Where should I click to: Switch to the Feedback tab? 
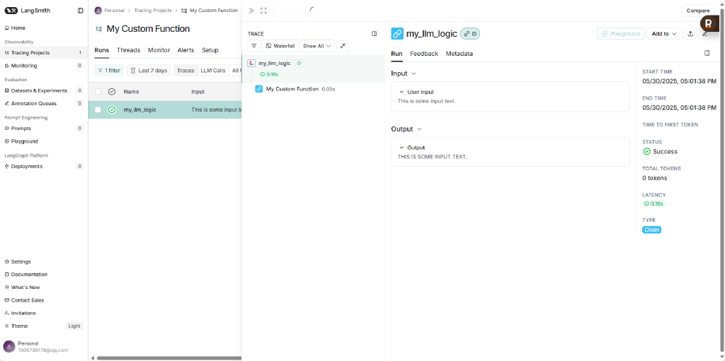click(423, 54)
